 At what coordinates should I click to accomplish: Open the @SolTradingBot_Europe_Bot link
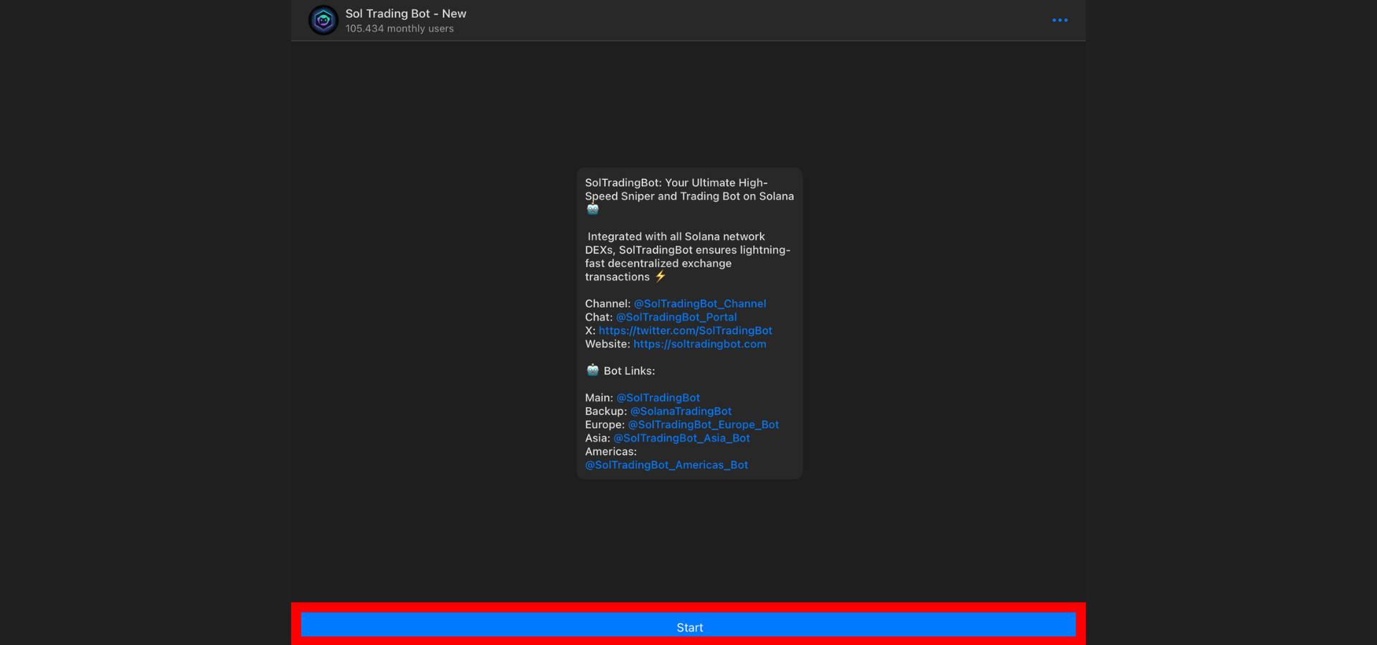pos(703,424)
